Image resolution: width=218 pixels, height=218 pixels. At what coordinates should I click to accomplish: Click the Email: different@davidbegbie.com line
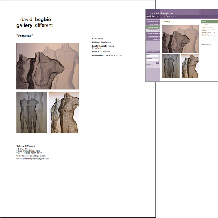[32, 158]
